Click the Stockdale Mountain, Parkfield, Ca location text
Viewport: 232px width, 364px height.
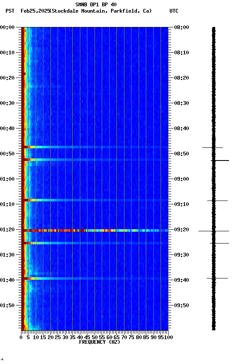[101, 11]
